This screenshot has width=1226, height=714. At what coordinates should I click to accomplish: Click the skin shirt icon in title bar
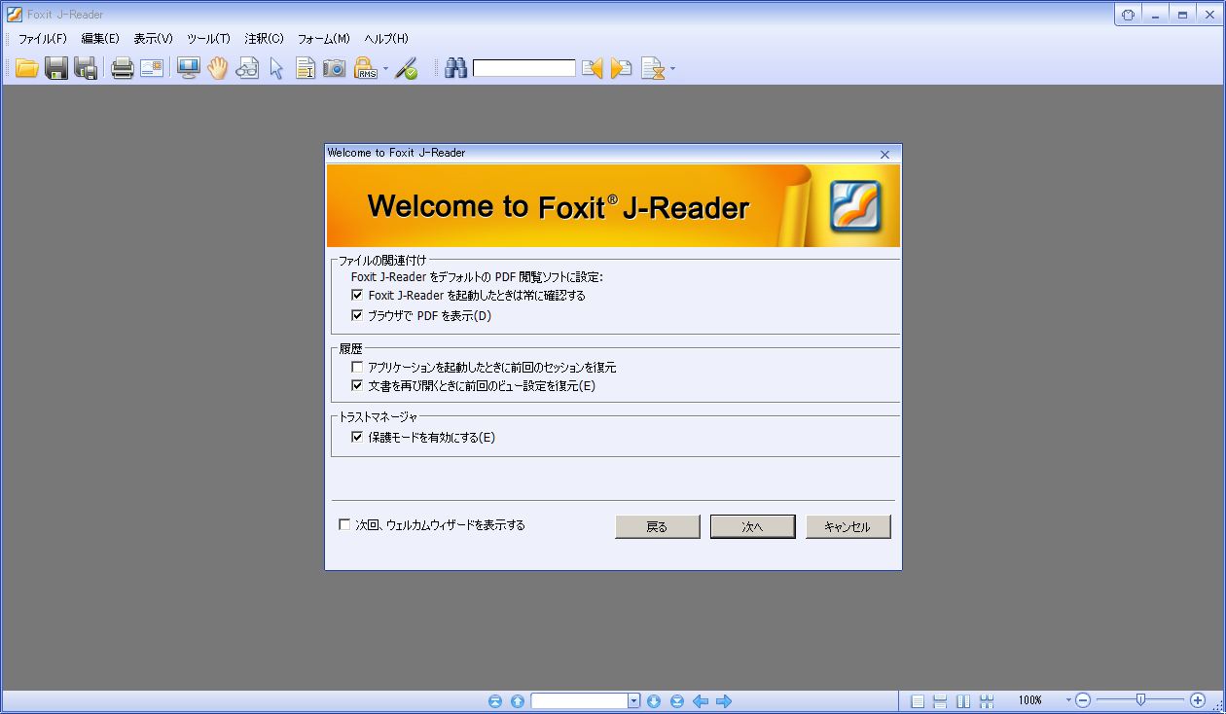coord(1128,15)
